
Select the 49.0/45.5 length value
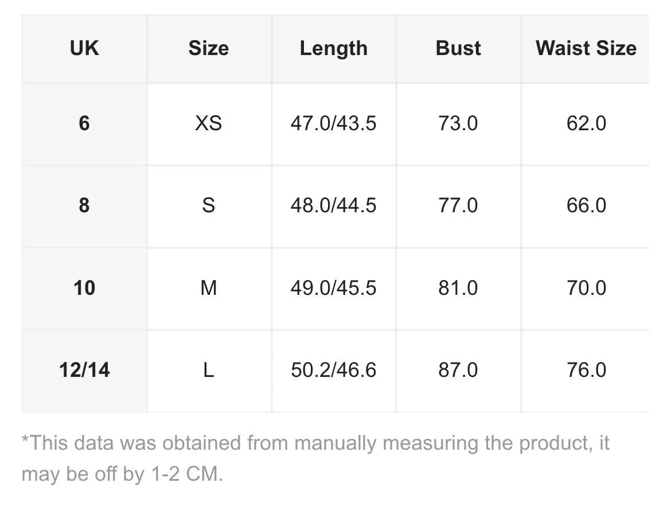coord(333,287)
